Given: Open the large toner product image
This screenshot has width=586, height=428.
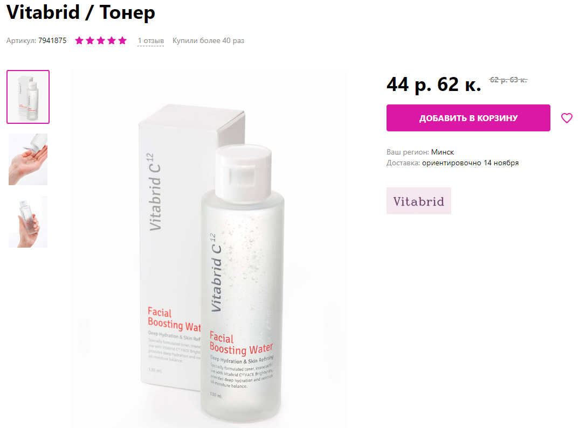Looking at the screenshot, I should coord(210,249).
